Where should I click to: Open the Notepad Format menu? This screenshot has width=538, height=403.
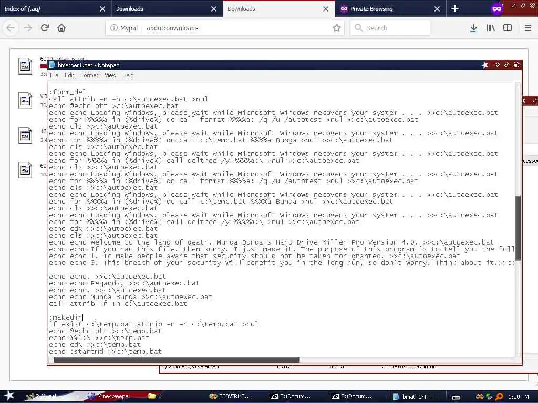point(89,75)
